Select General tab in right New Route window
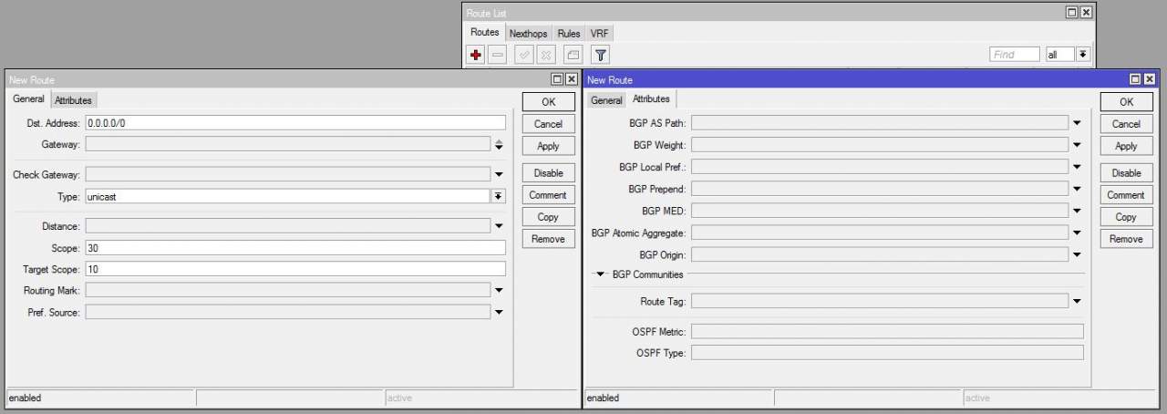This screenshot has width=1167, height=414. tap(606, 100)
